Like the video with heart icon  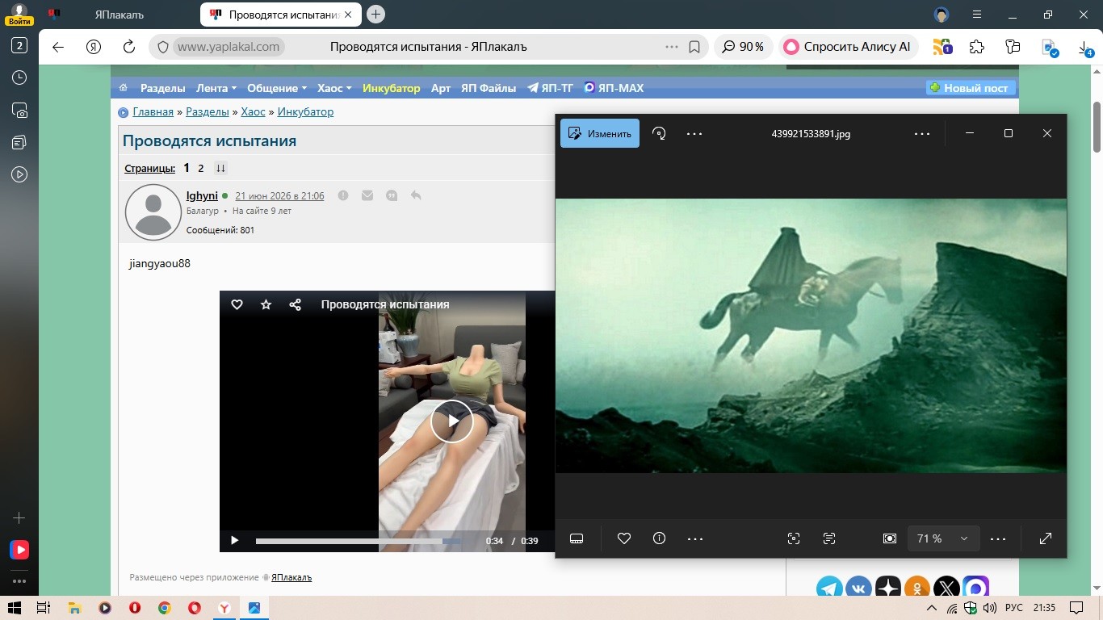pyautogui.click(x=237, y=304)
